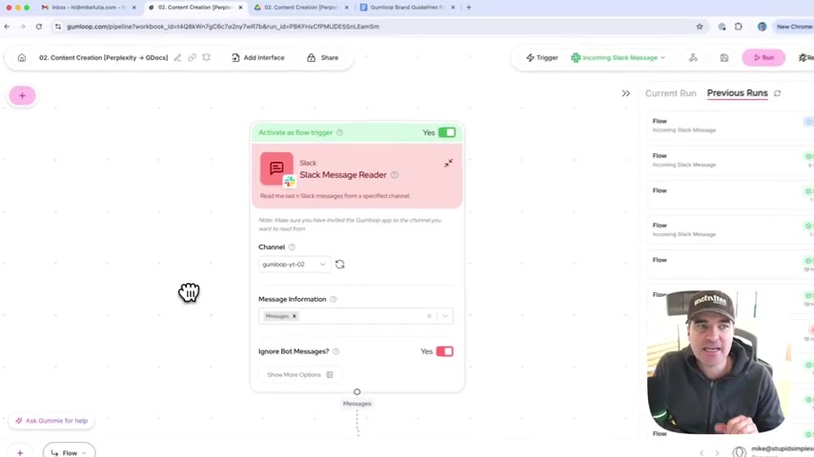
Task: Open help for Slack Message Reader
Action: click(395, 175)
